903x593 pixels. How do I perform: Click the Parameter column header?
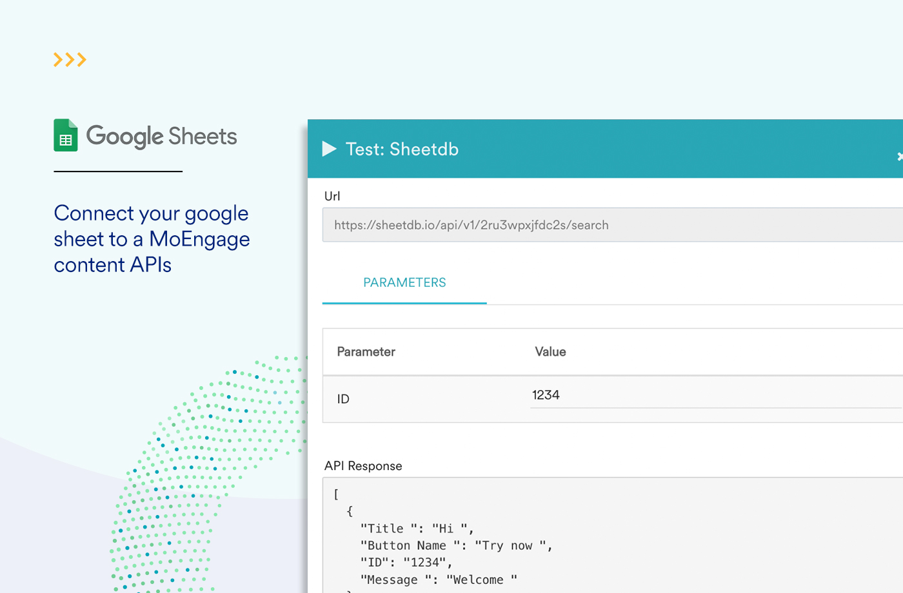[366, 352]
